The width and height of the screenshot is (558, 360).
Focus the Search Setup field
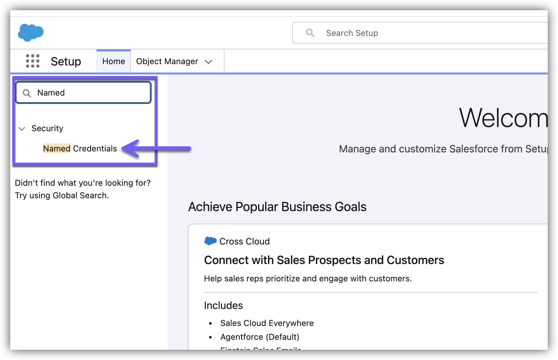click(417, 33)
